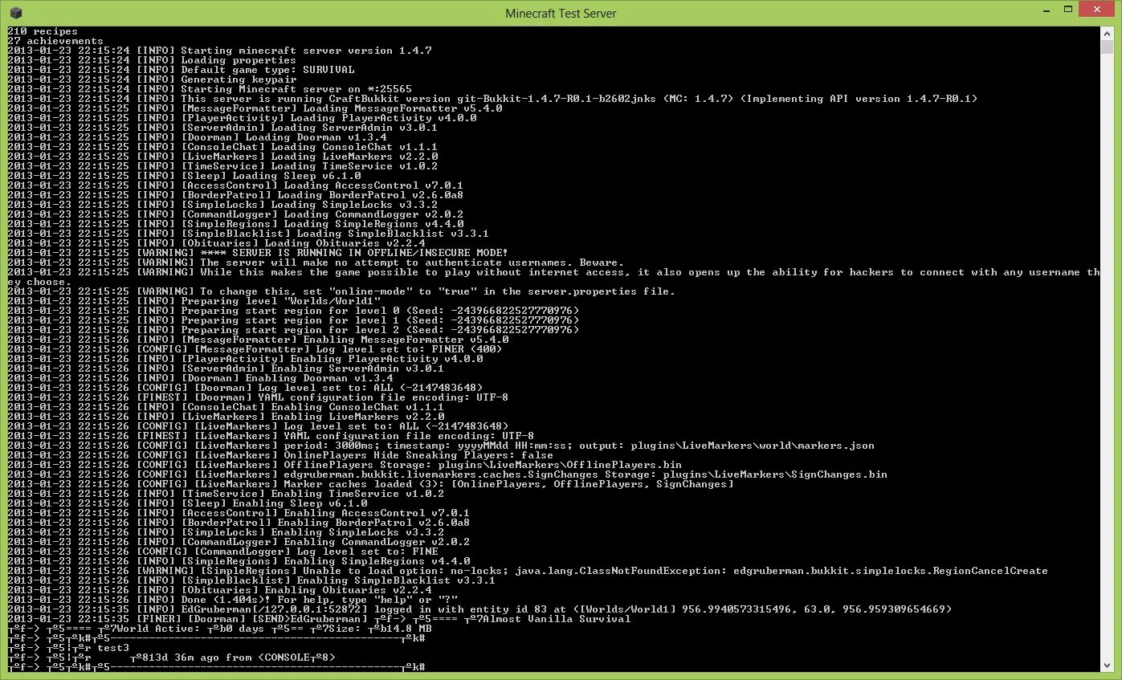Click 'Enabling TimeService v1.0.2' line
Viewport: 1122px width, 680px height.
pyautogui.click(x=226, y=494)
